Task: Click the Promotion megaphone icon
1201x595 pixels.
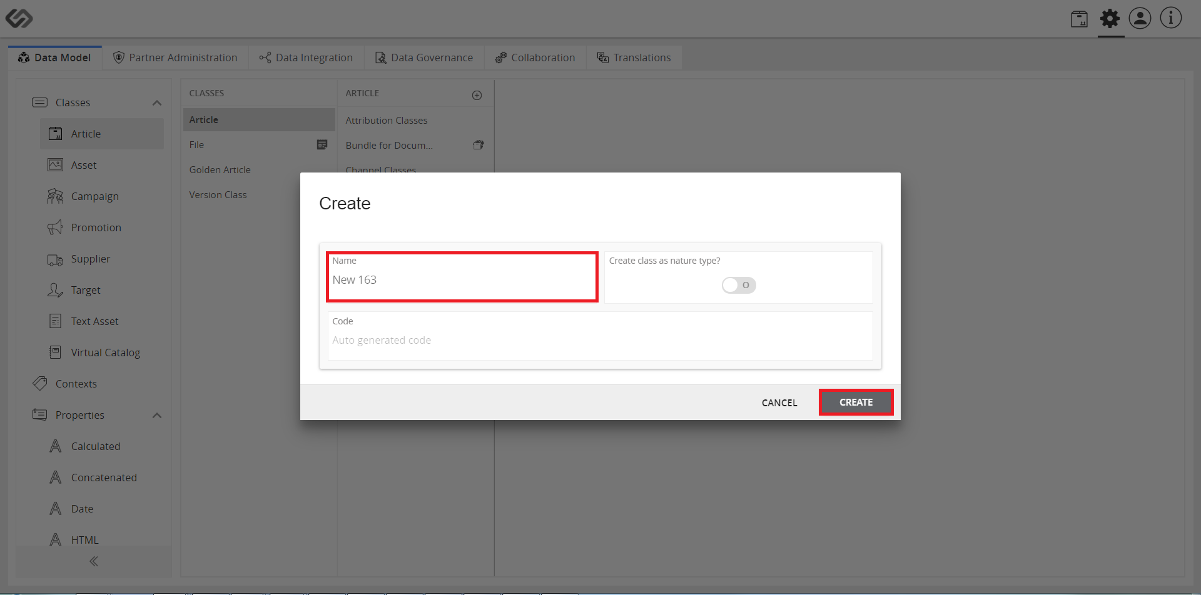Action: point(56,227)
